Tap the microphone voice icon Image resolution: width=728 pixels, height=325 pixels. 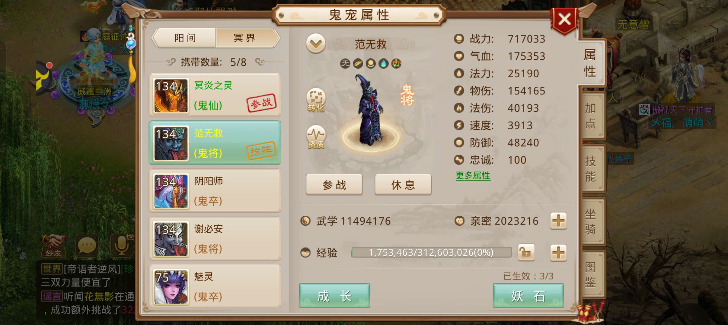[122, 245]
